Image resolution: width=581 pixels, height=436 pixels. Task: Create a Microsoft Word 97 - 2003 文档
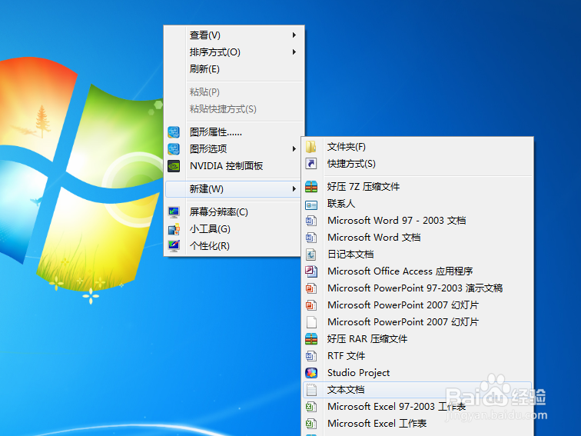[417, 221]
